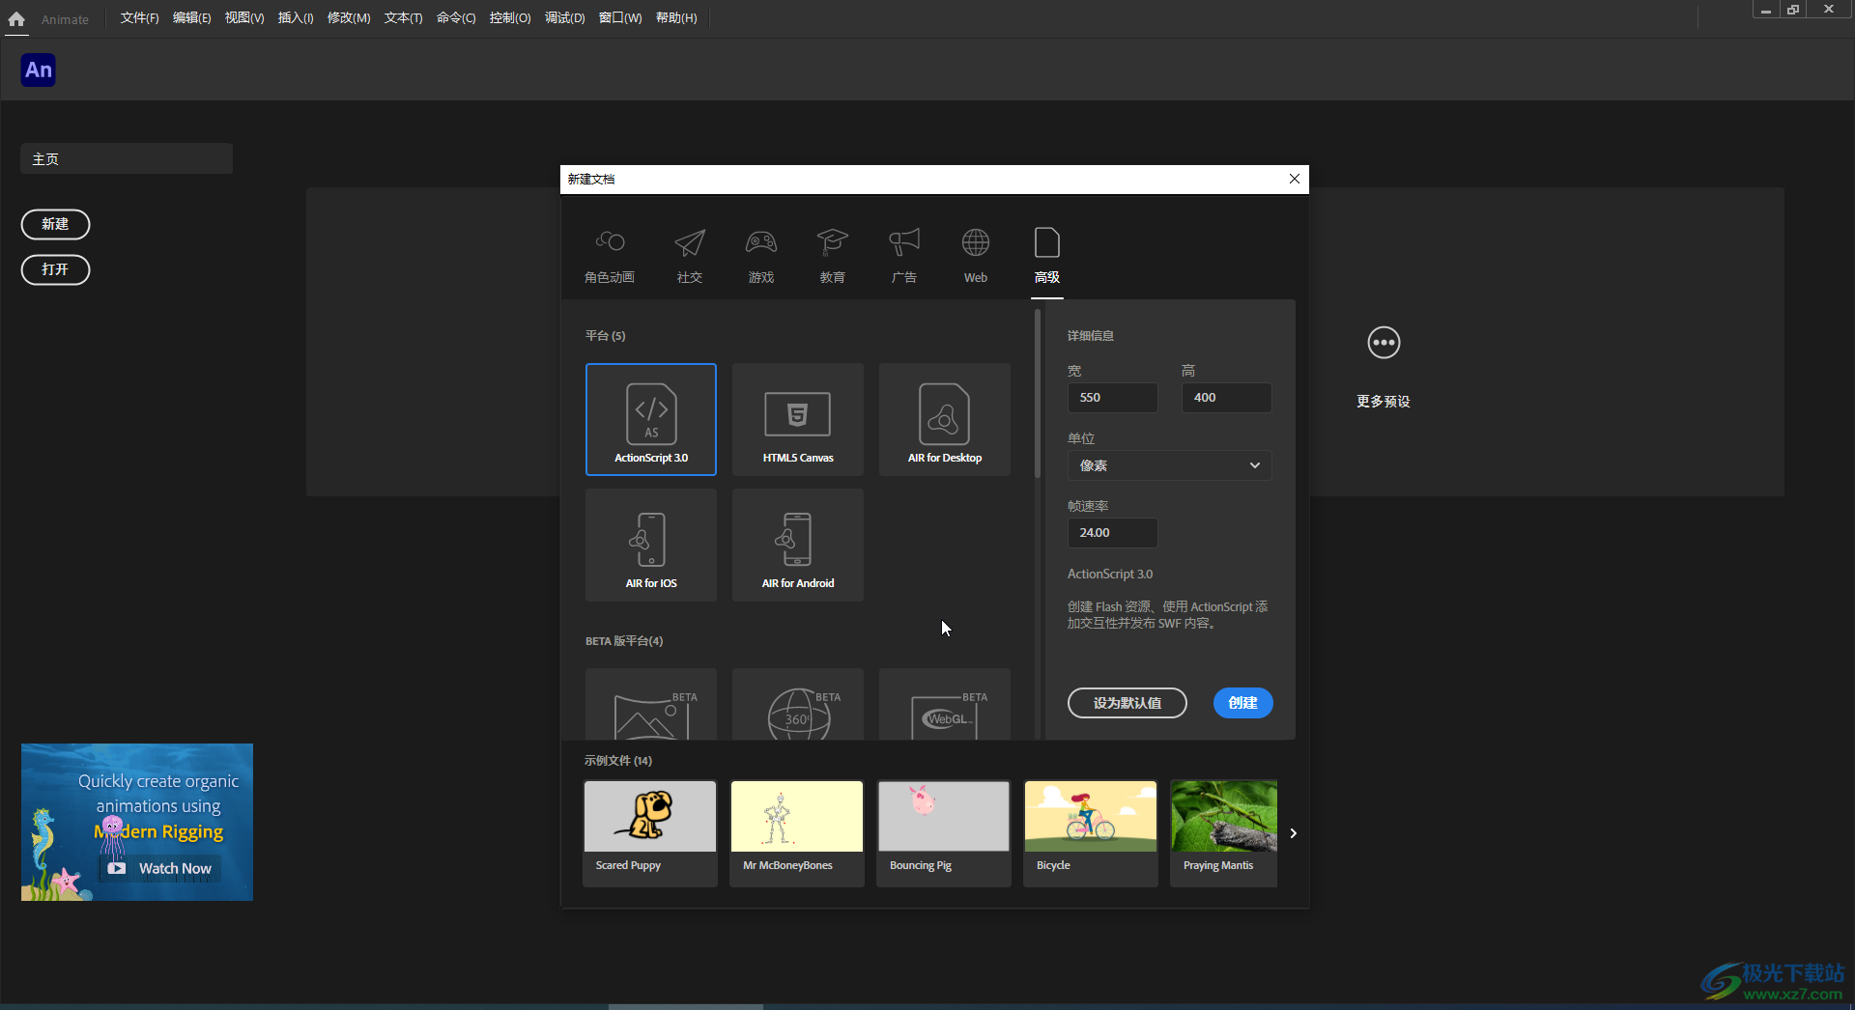This screenshot has height=1010, width=1855.
Task: Open the 广告 preset tab
Action: pyautogui.click(x=903, y=256)
